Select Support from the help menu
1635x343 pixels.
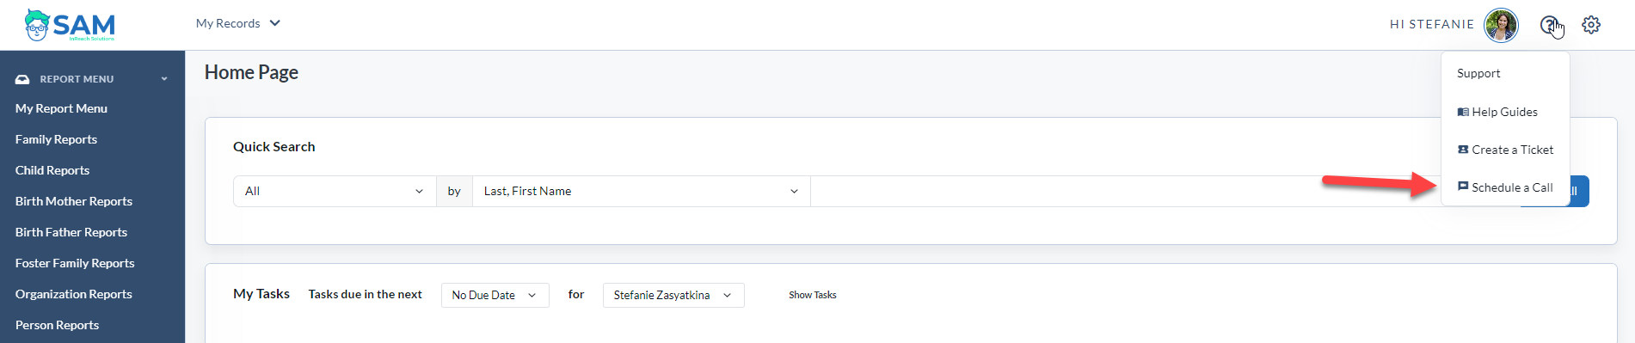click(x=1478, y=74)
